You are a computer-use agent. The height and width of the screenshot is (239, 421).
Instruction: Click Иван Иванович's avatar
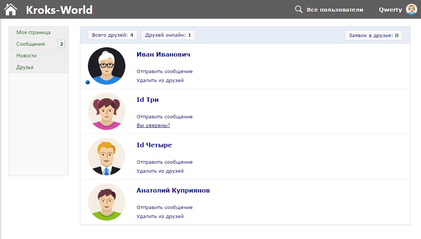pyautogui.click(x=107, y=66)
